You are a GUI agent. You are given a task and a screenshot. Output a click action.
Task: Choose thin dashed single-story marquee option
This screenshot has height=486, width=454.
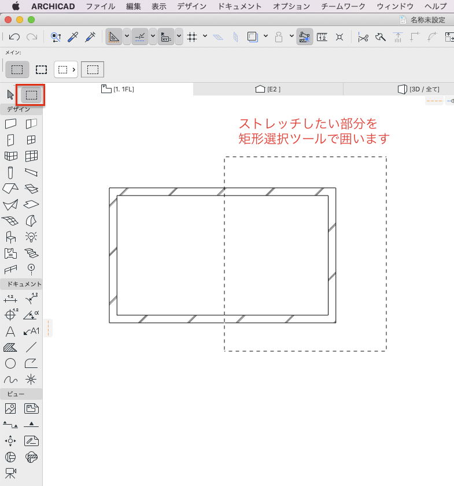17,69
